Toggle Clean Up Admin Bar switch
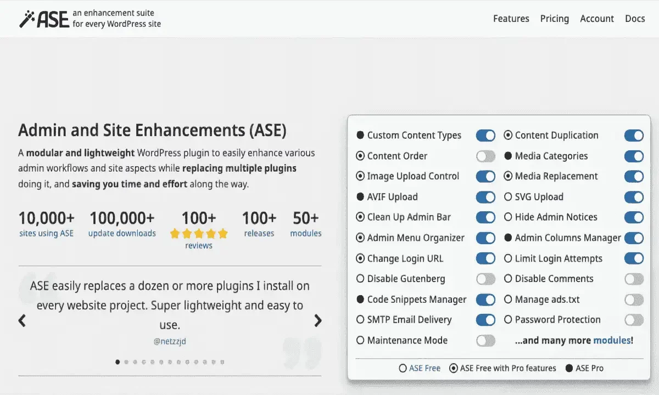This screenshot has width=659, height=395. click(485, 217)
